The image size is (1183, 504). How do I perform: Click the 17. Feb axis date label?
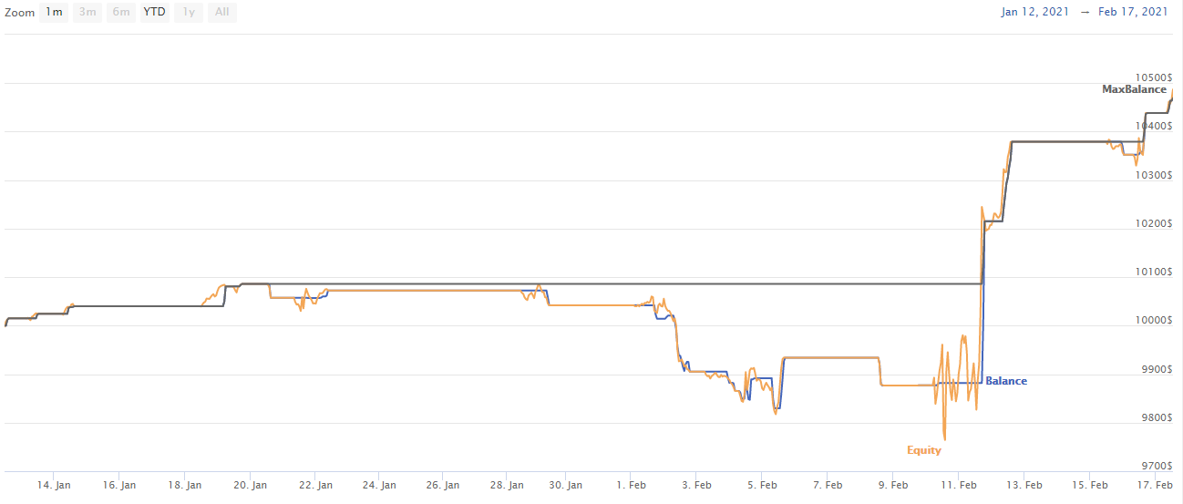[x=1157, y=485]
